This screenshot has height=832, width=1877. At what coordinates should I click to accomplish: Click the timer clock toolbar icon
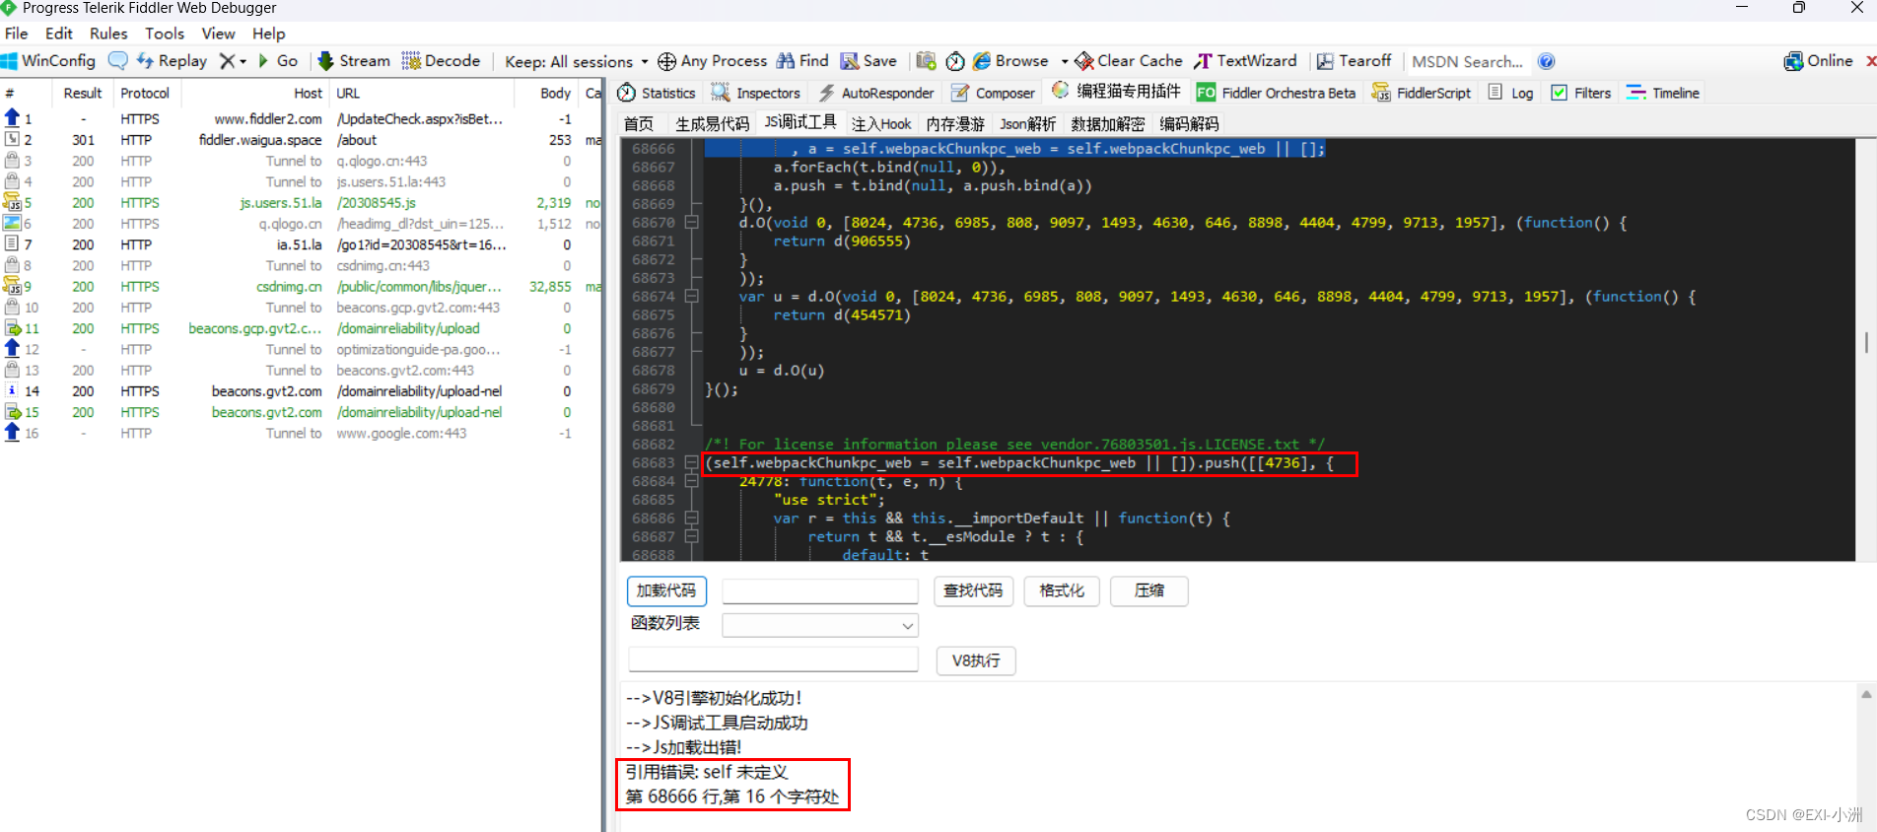point(955,61)
